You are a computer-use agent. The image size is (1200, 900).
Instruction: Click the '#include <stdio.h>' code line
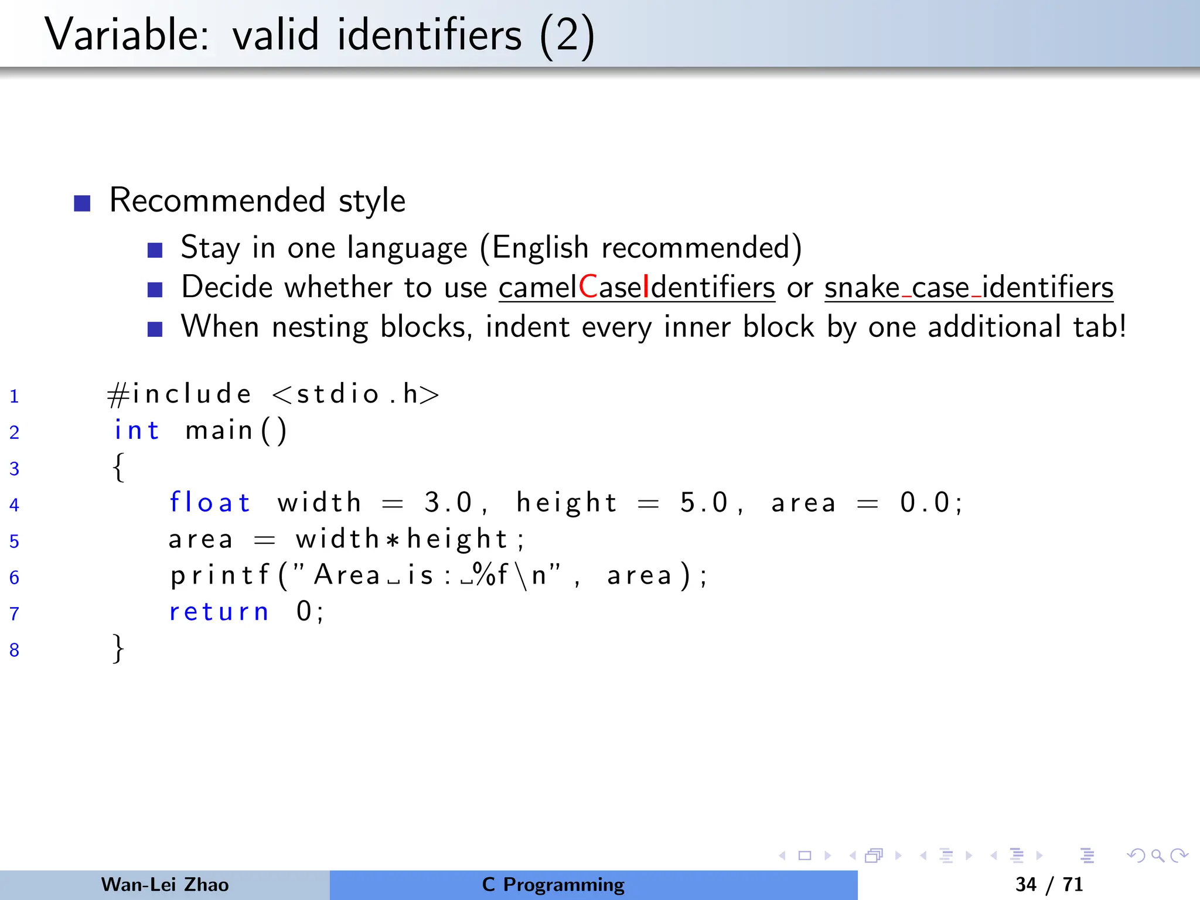(273, 394)
